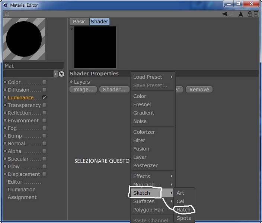The height and width of the screenshot is (223, 262).
Task: Expand the Load Preset submenu
Action: point(153,77)
